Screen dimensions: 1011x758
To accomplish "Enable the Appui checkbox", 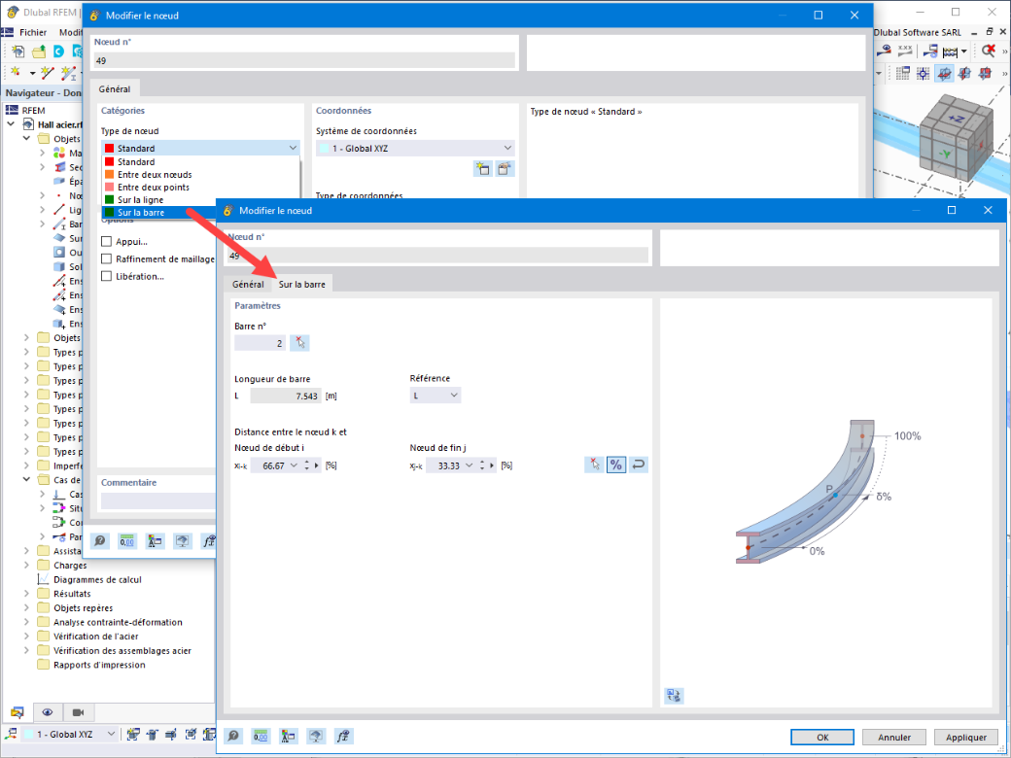I will tap(106, 242).
